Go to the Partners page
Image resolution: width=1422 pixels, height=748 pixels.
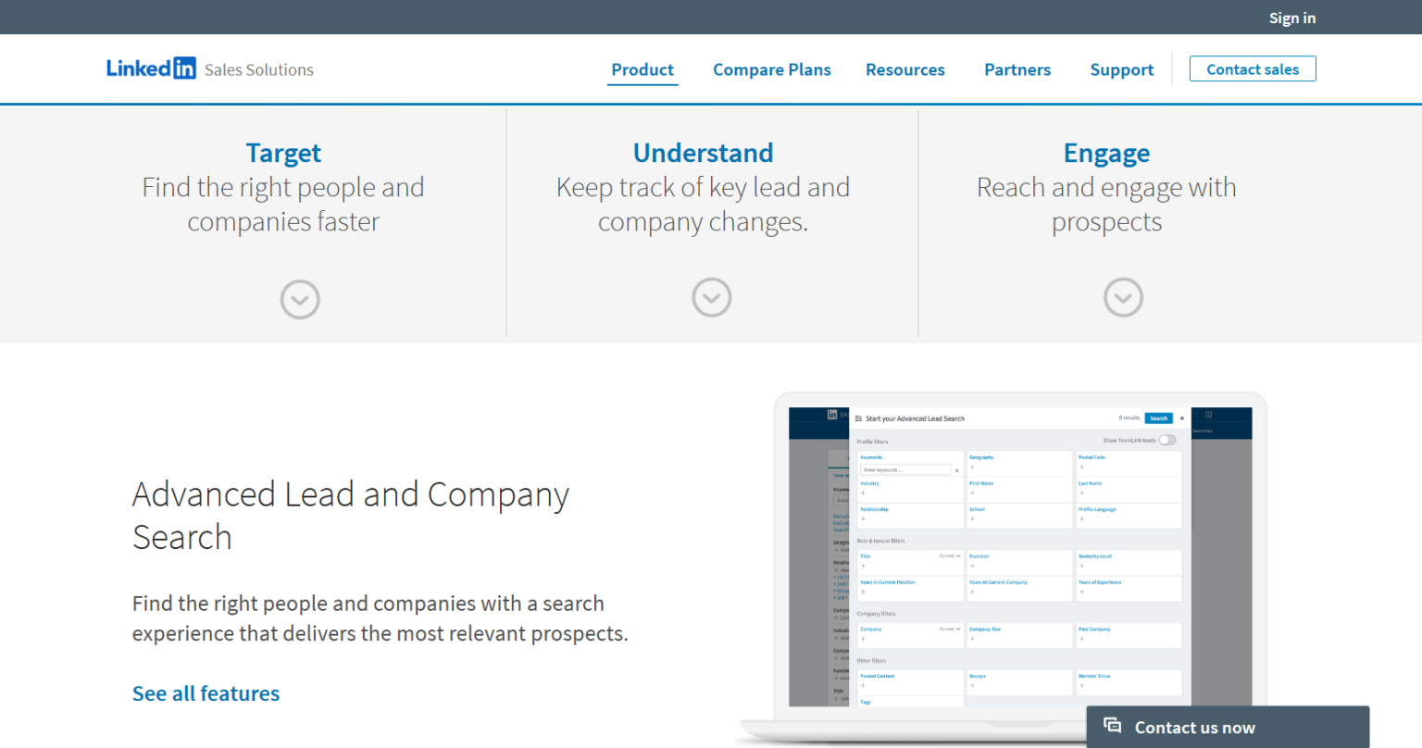click(1017, 69)
